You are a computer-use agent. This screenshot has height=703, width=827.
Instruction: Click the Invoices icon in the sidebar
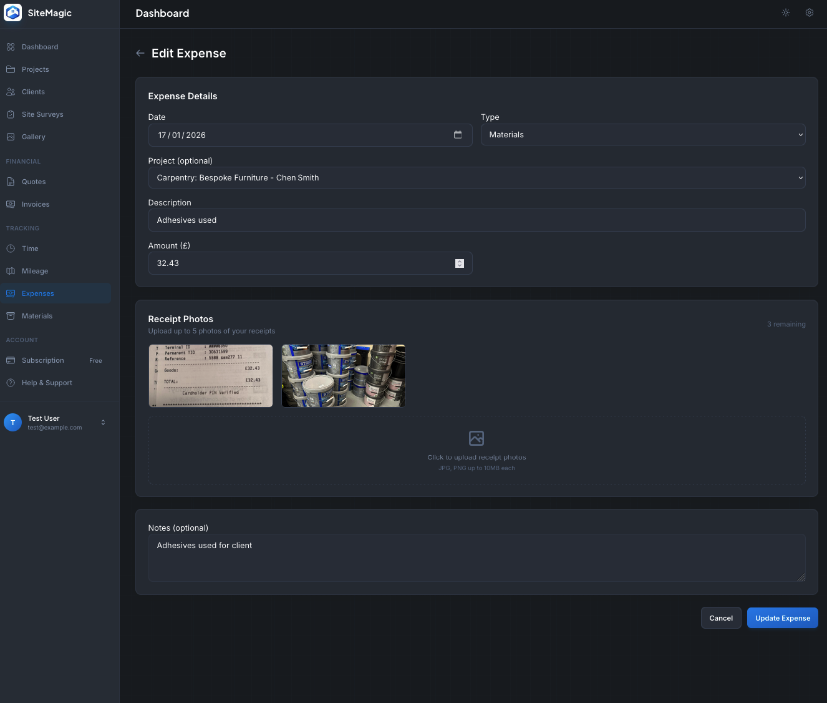pos(11,204)
